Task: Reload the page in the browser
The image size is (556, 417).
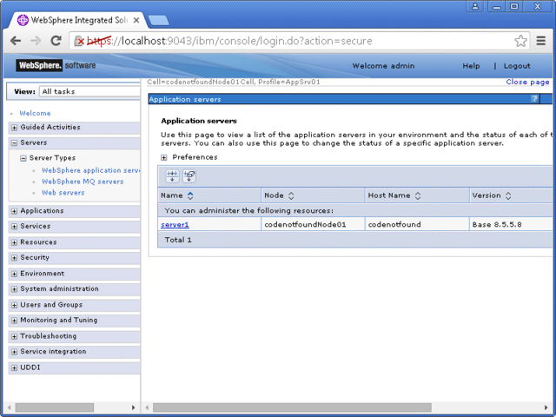Action: [56, 41]
